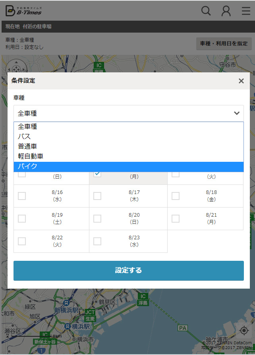Click 車種・利用日を指定 button
Screen dimensions: 255x355
224,44
